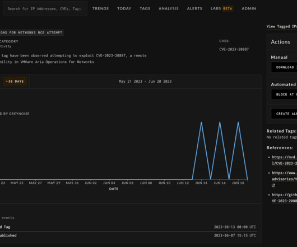The image size is (297, 247).
Task: Open the nvd reference link
Action: point(284,160)
